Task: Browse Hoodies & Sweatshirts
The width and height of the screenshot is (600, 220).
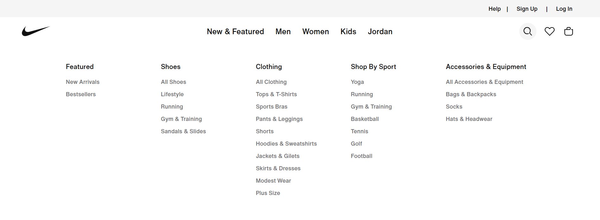Action: pyautogui.click(x=286, y=143)
